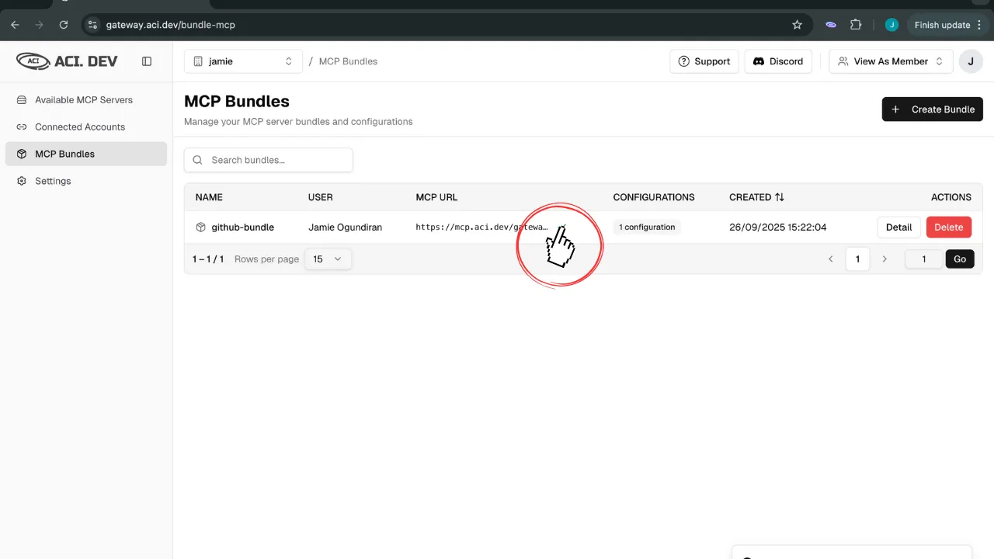Select page 1 button
This screenshot has height=559, width=994.
pyautogui.click(x=857, y=259)
